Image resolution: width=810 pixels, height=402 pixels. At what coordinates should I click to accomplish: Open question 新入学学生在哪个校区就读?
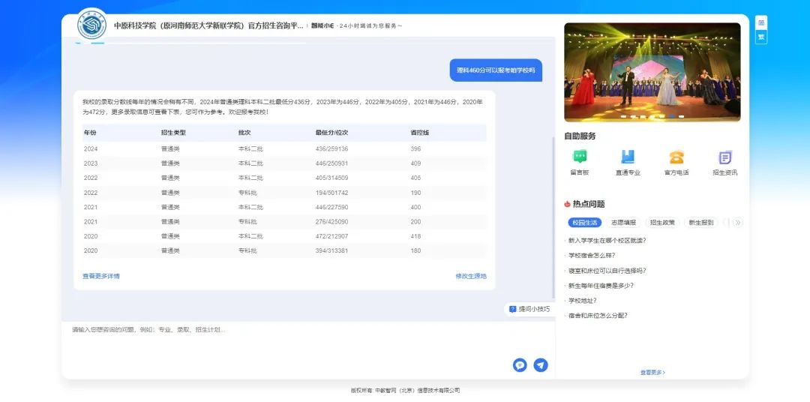pyautogui.click(x=607, y=240)
